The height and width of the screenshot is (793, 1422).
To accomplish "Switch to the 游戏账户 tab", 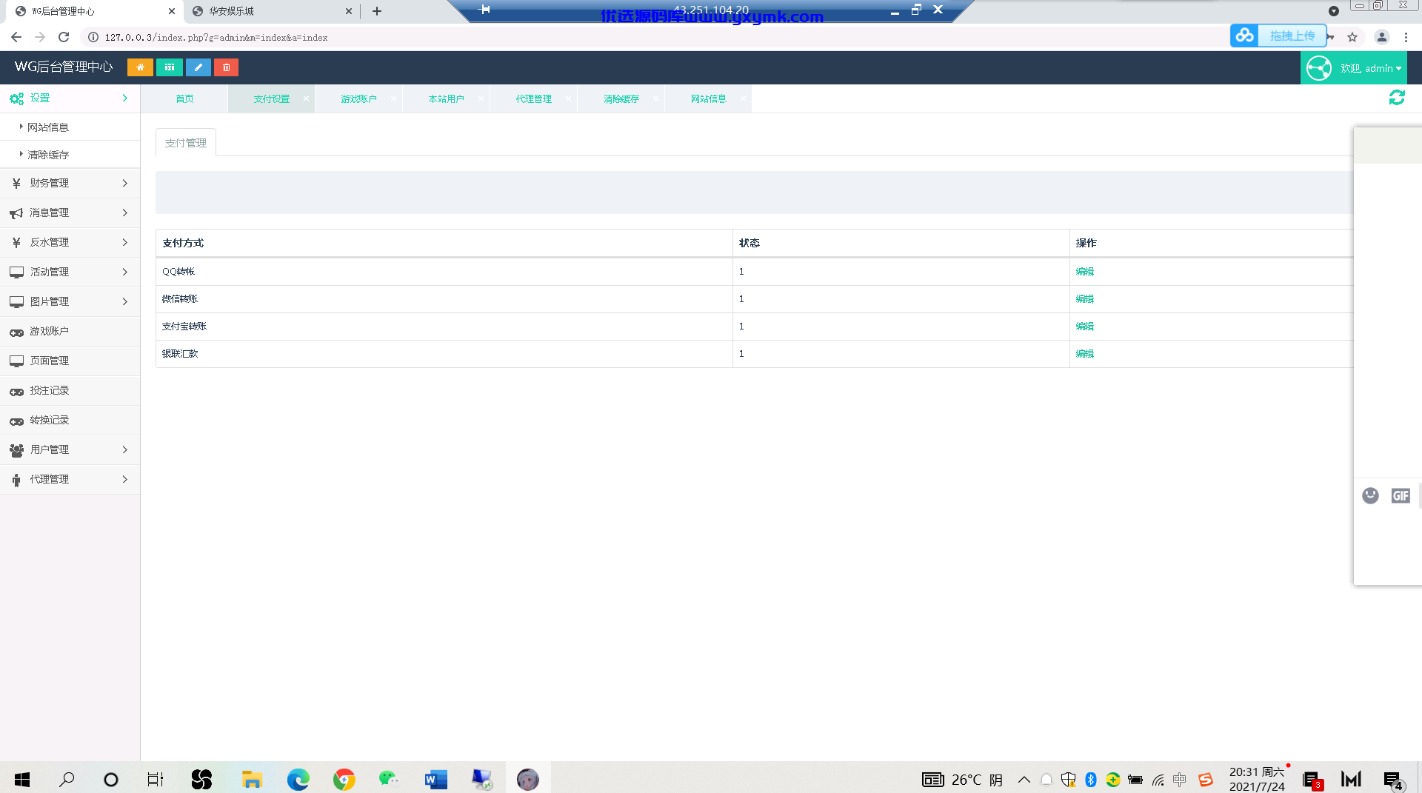I will click(358, 98).
